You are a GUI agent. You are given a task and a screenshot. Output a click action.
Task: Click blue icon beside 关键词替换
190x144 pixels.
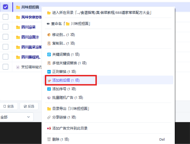(x=49, y=55)
